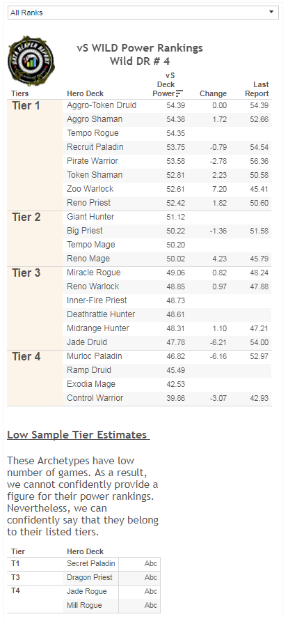
Task: Click the Mill Rogue entry
Action: pos(84,605)
